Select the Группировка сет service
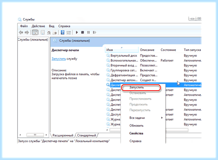Image resolution: width=218 pixels, height=160 pixels. [x=124, y=70]
